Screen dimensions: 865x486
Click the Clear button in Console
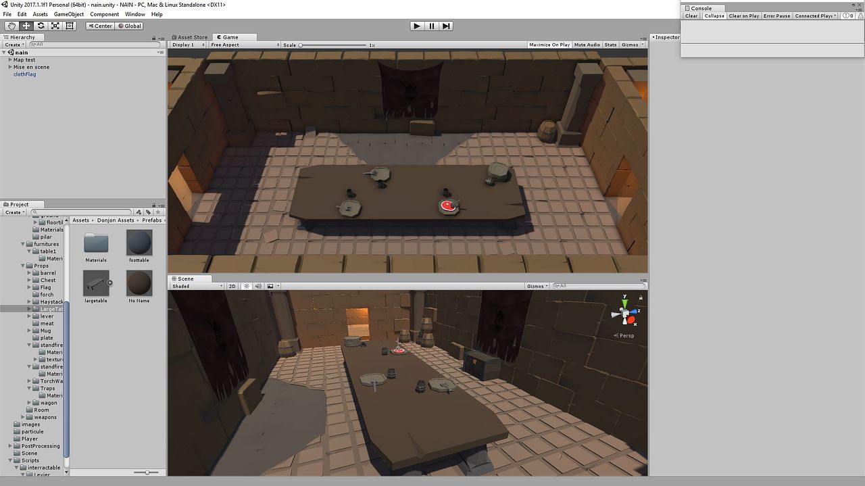click(691, 16)
